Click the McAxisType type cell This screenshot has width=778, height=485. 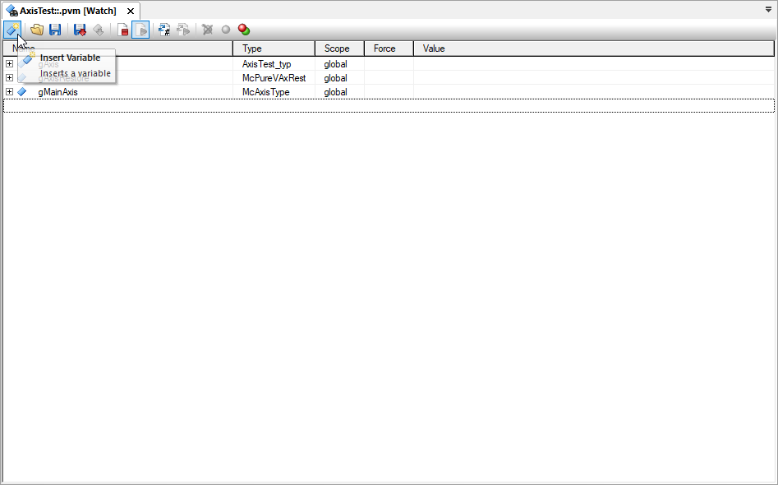point(274,92)
